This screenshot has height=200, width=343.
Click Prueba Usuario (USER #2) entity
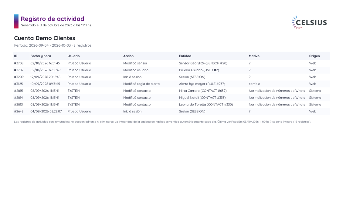[199, 70]
